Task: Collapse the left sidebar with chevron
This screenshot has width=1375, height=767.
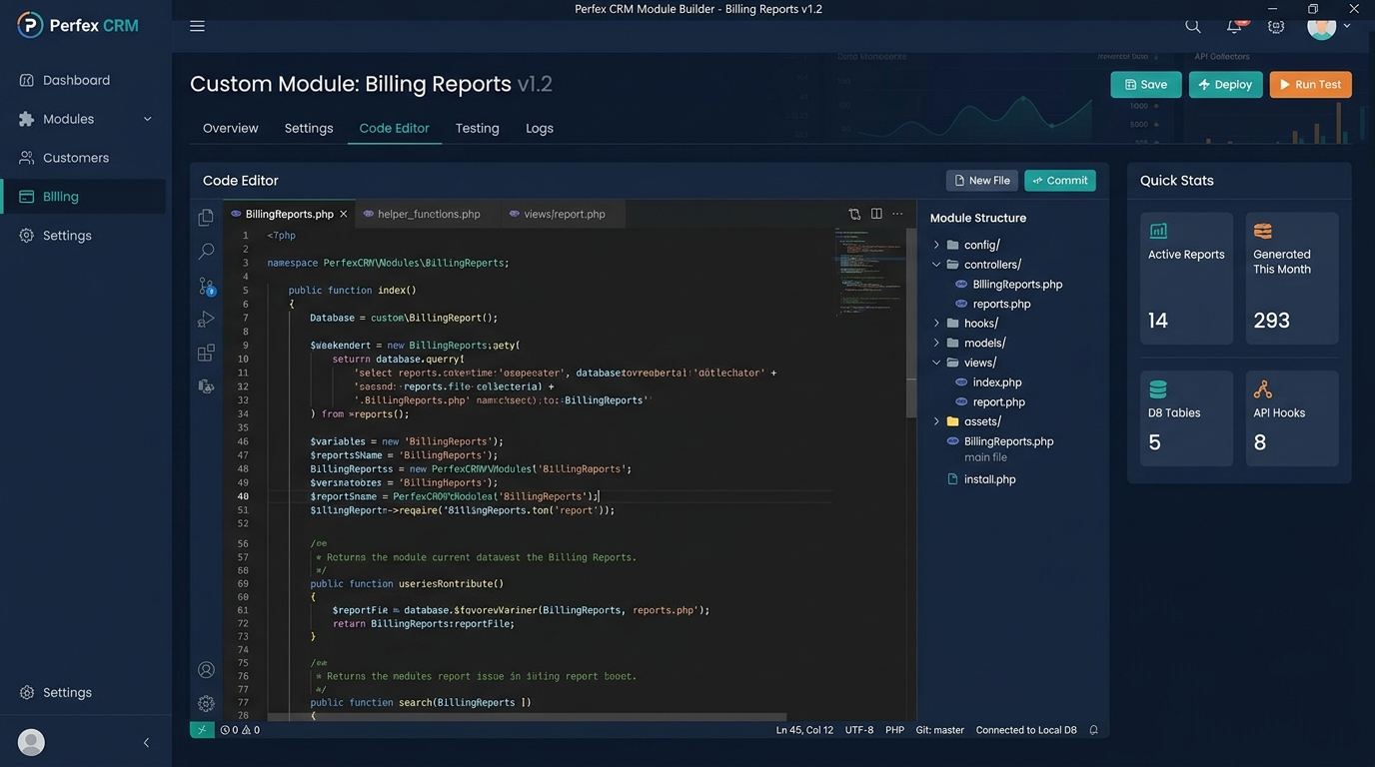Action: [x=146, y=742]
